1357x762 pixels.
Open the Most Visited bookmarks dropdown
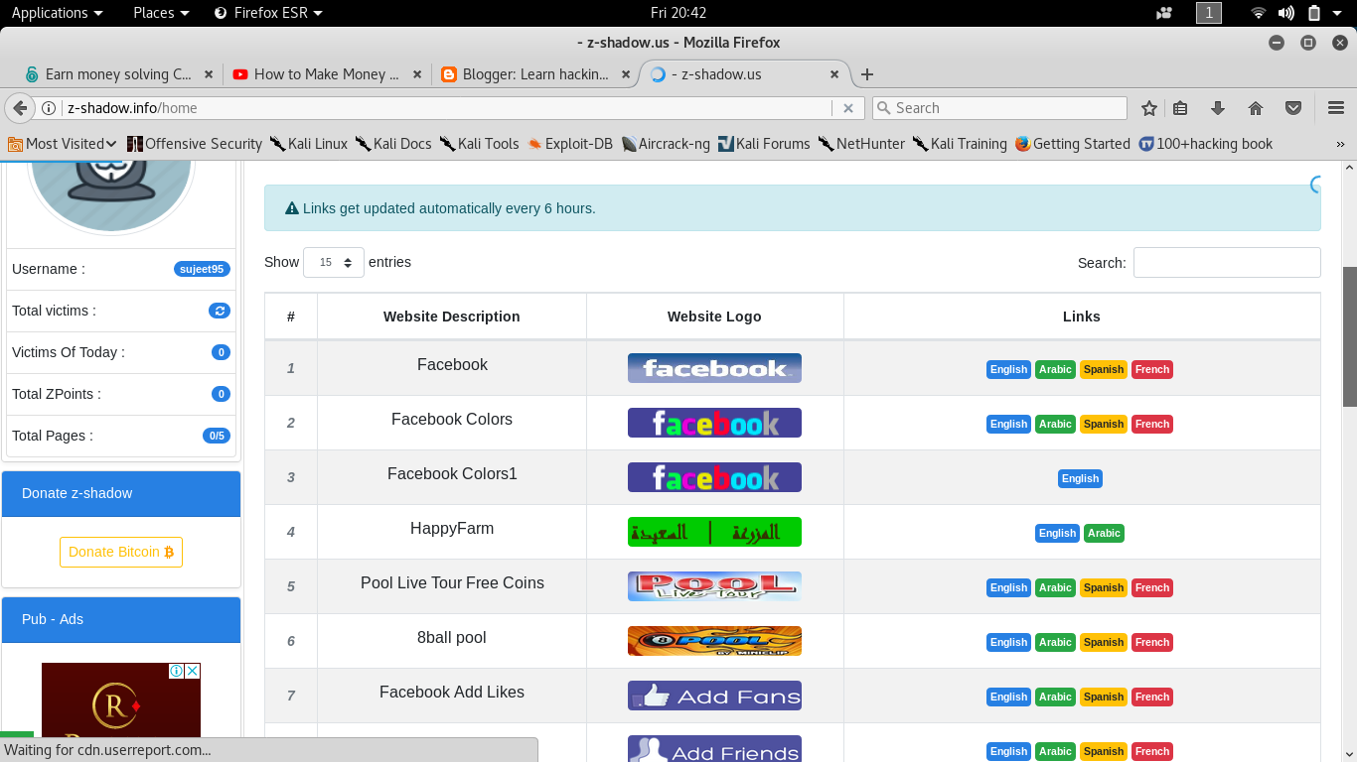point(63,144)
